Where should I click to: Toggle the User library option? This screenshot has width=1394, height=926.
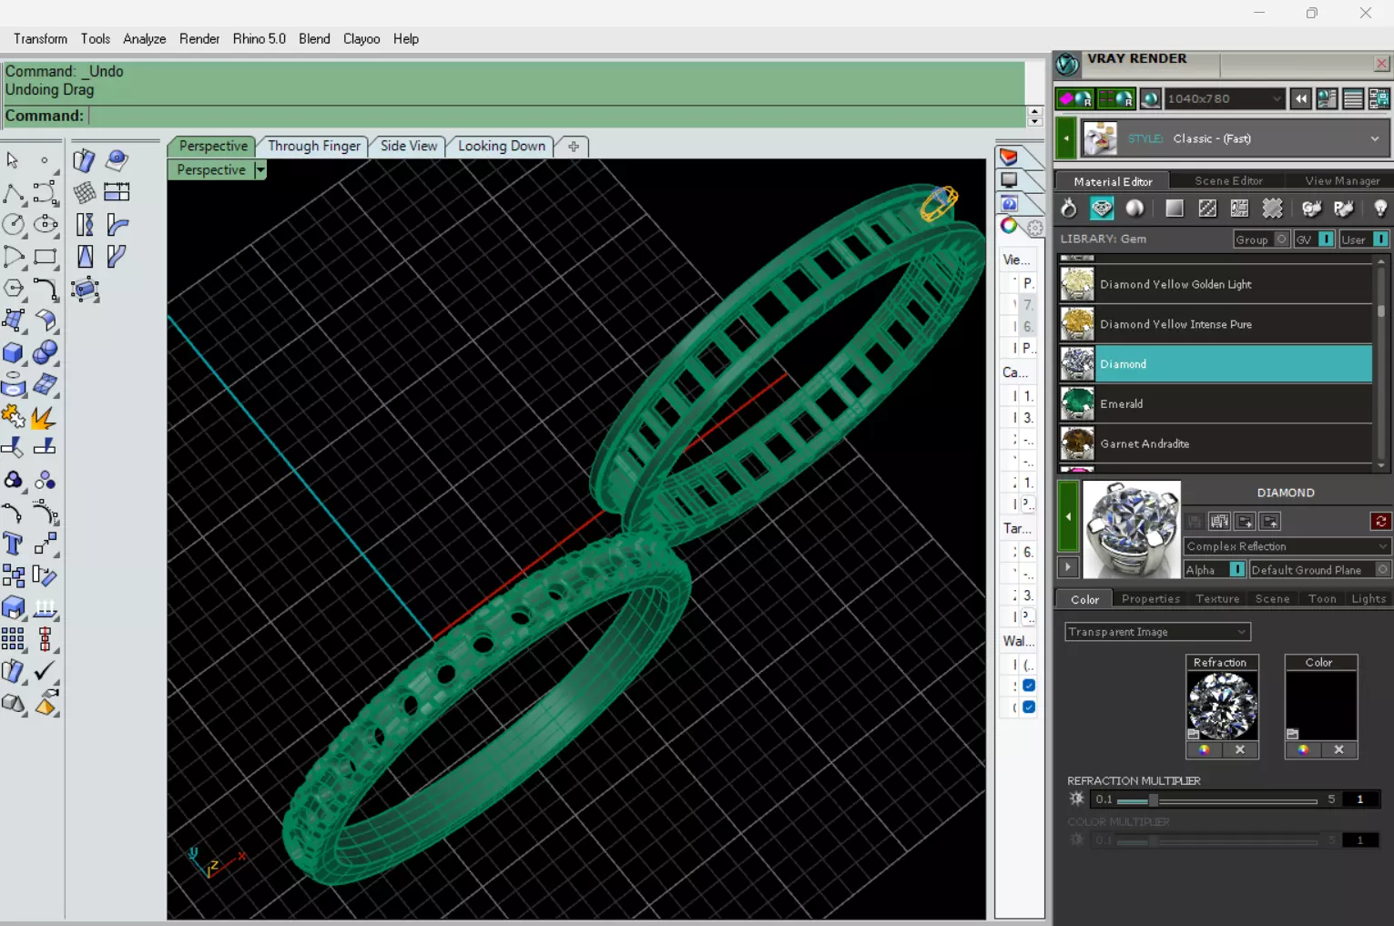pos(1364,239)
